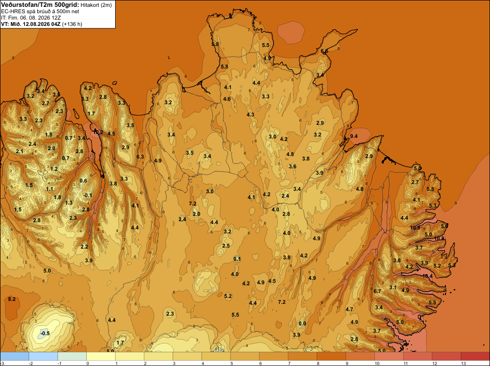Click the 10.4 reading in east fjords
490x366 pixels.
point(427,276)
